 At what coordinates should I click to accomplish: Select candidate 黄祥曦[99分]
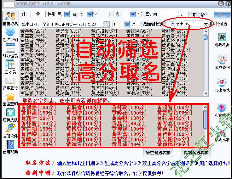point(173,118)
